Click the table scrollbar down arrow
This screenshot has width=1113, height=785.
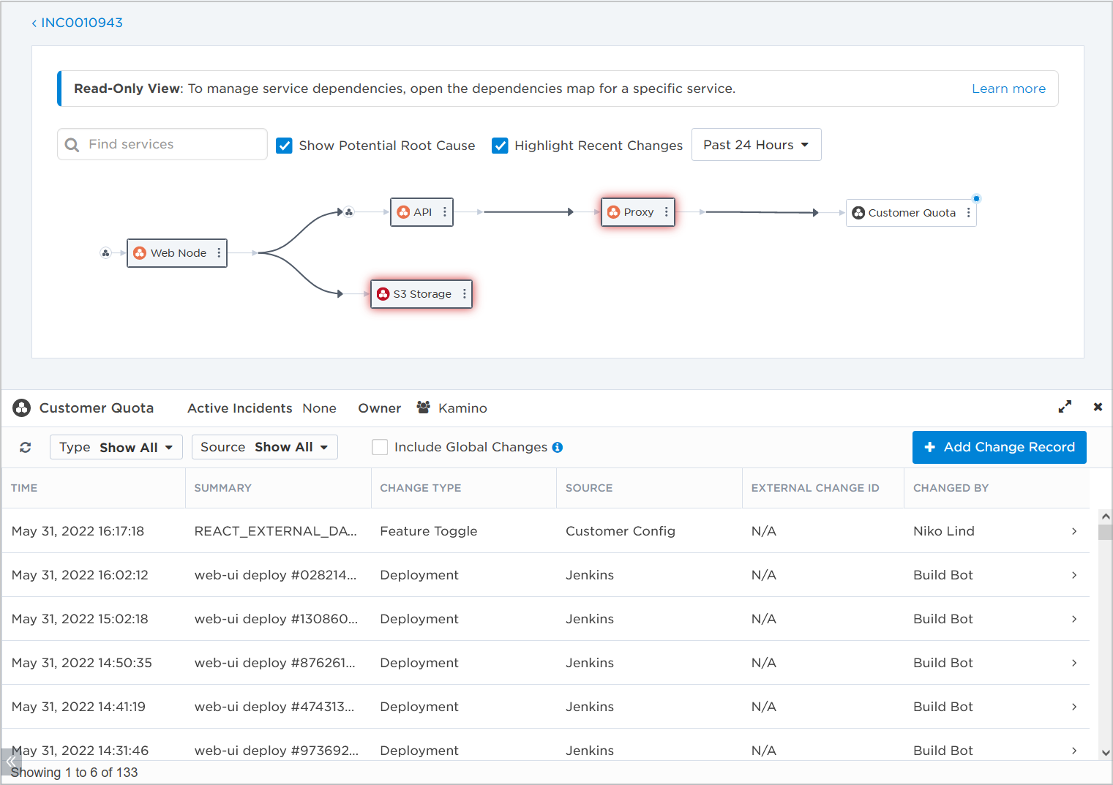[x=1106, y=753]
